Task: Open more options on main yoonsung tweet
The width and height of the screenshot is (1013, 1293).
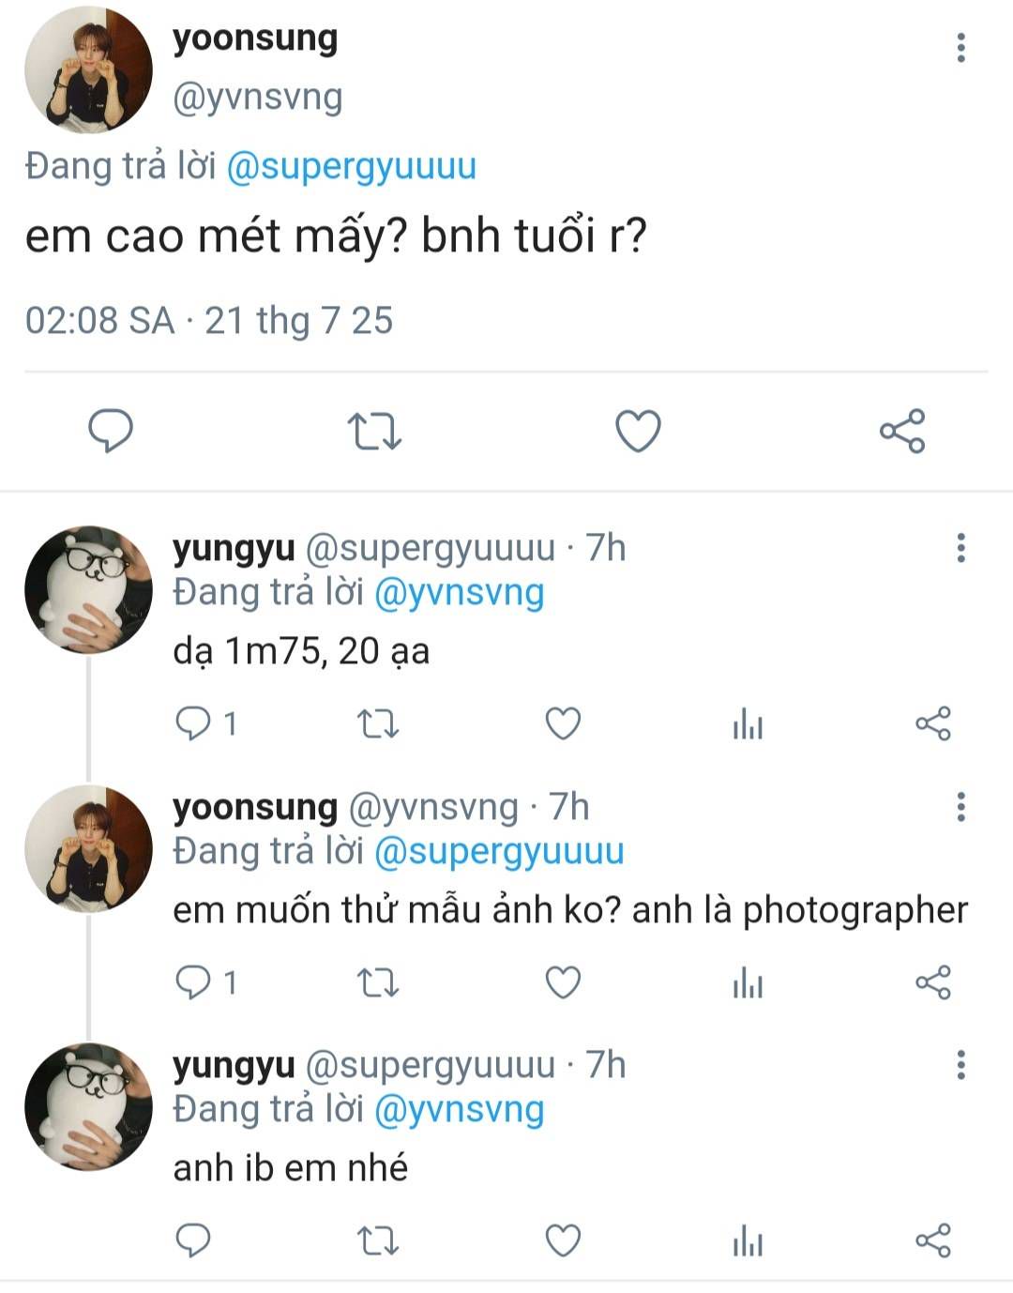Action: pos(960,48)
